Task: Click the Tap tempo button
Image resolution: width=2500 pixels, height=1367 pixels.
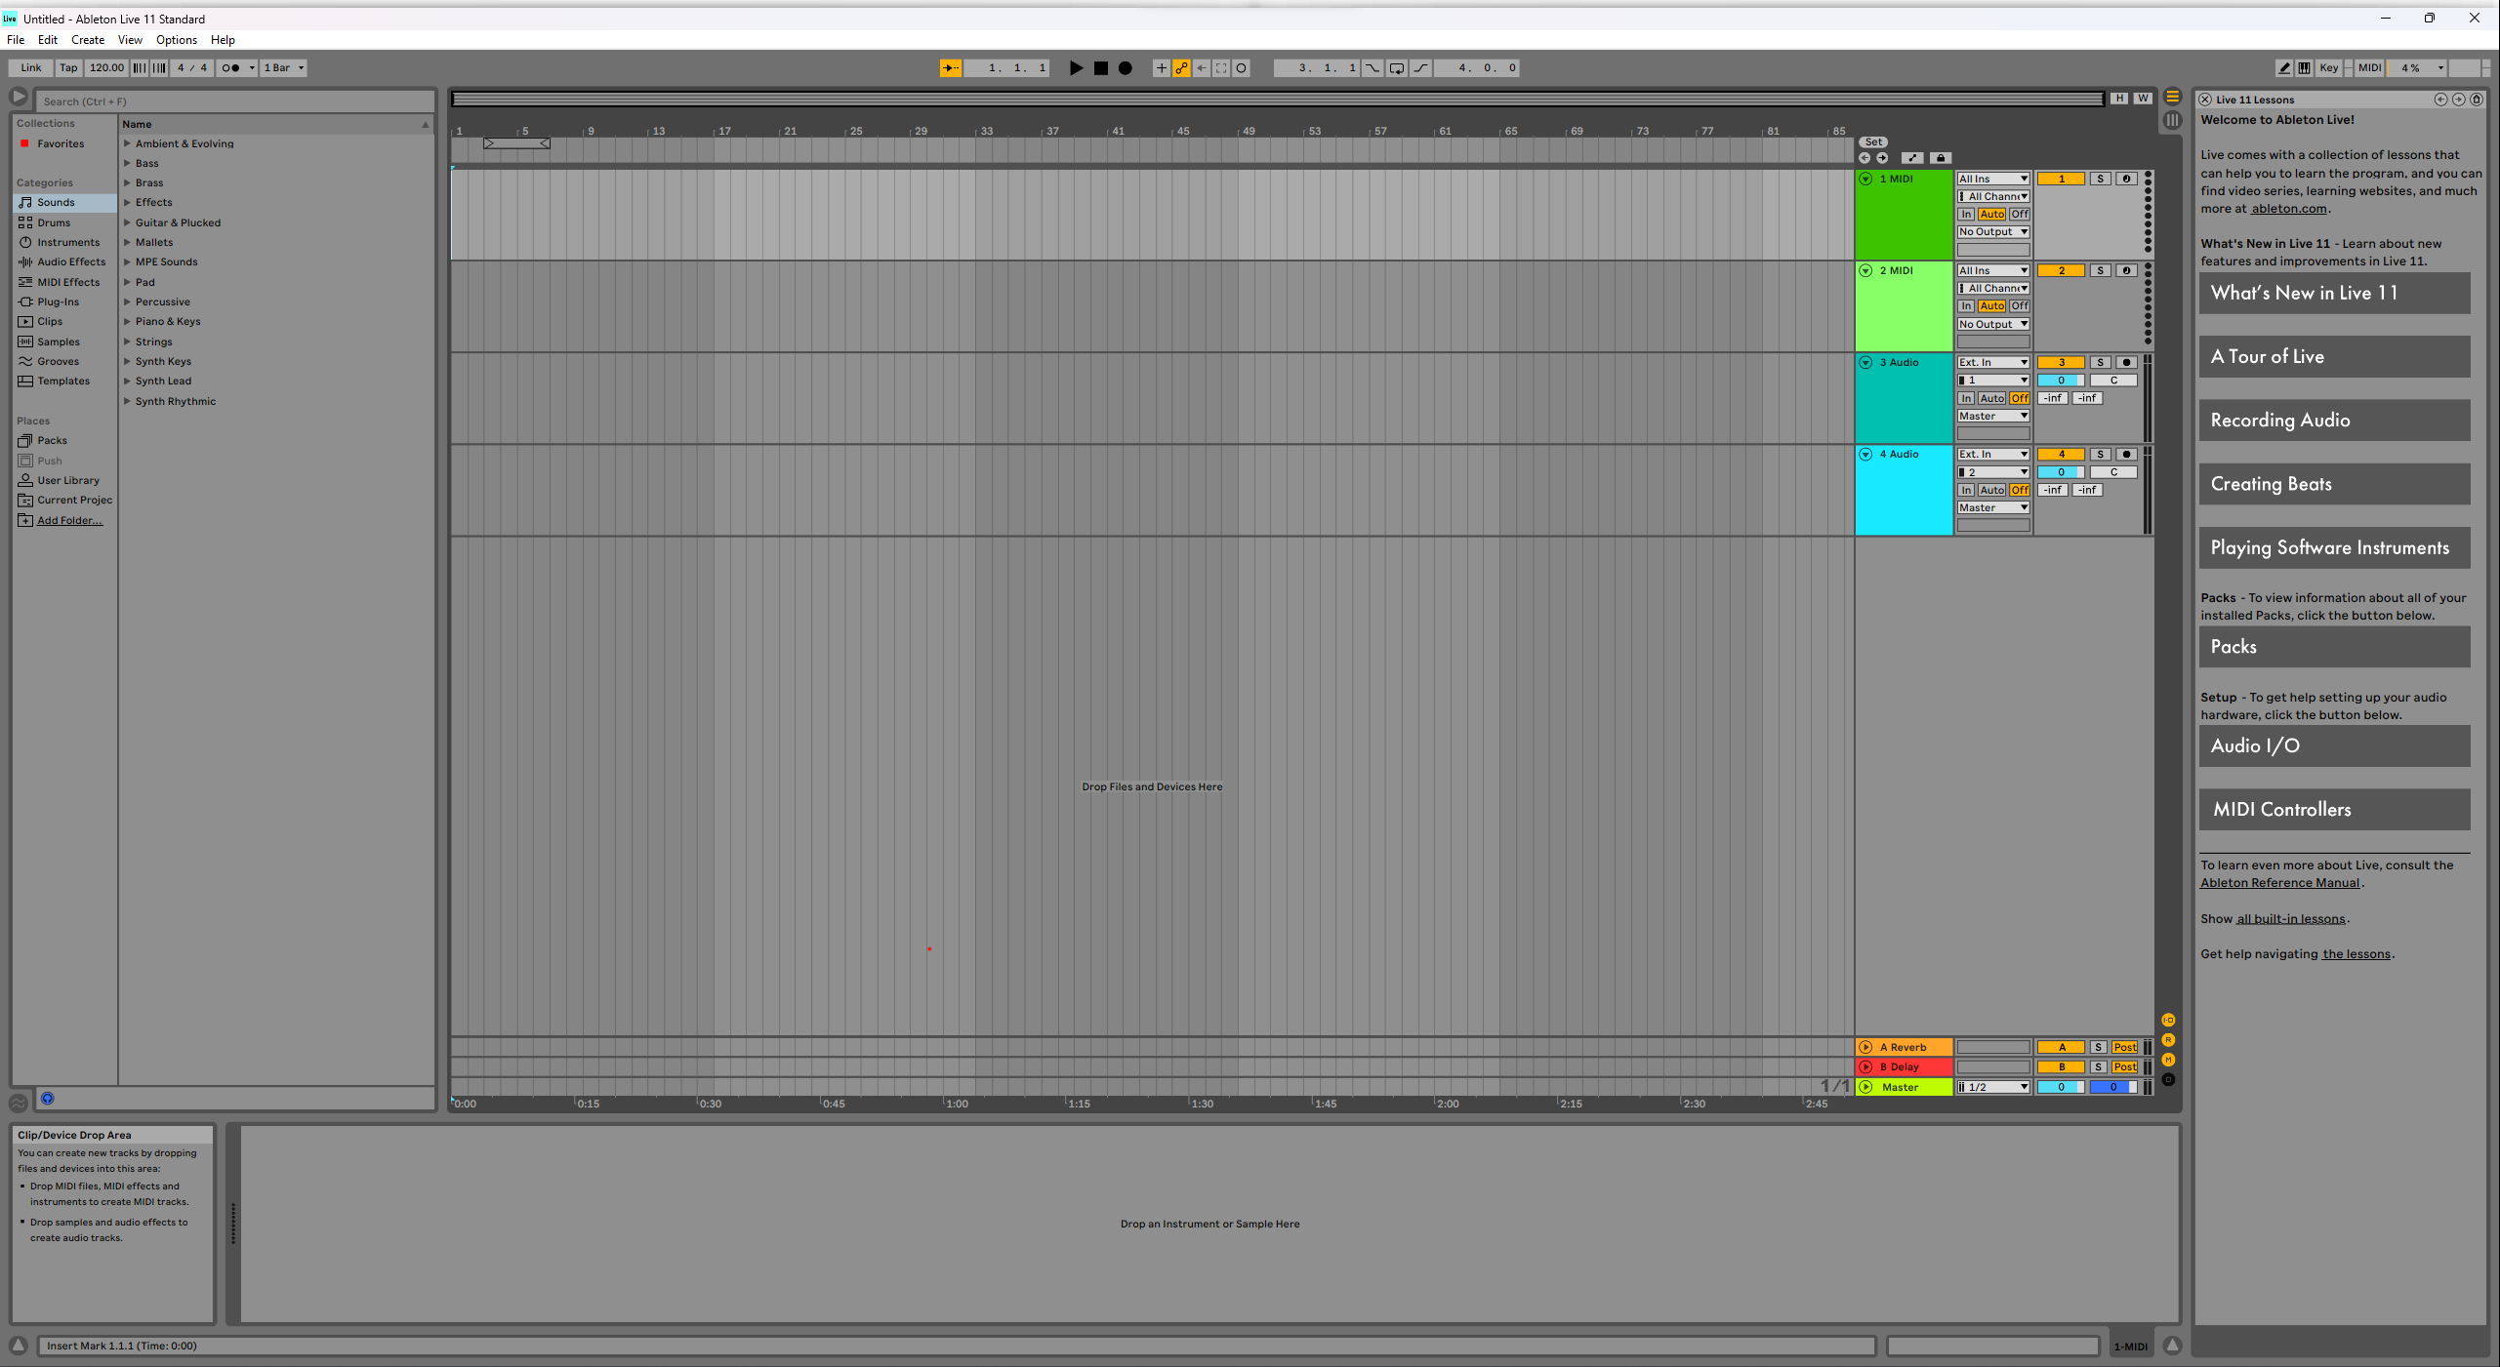Action: point(68,68)
